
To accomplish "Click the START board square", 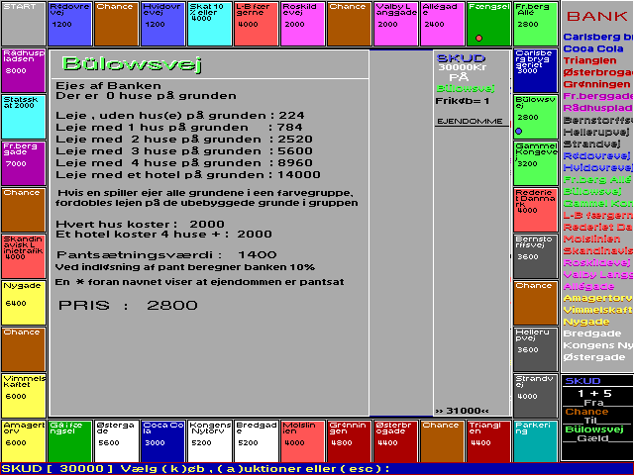I will (24, 24).
